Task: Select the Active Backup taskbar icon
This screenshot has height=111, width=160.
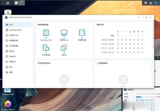Action: (22, 3)
